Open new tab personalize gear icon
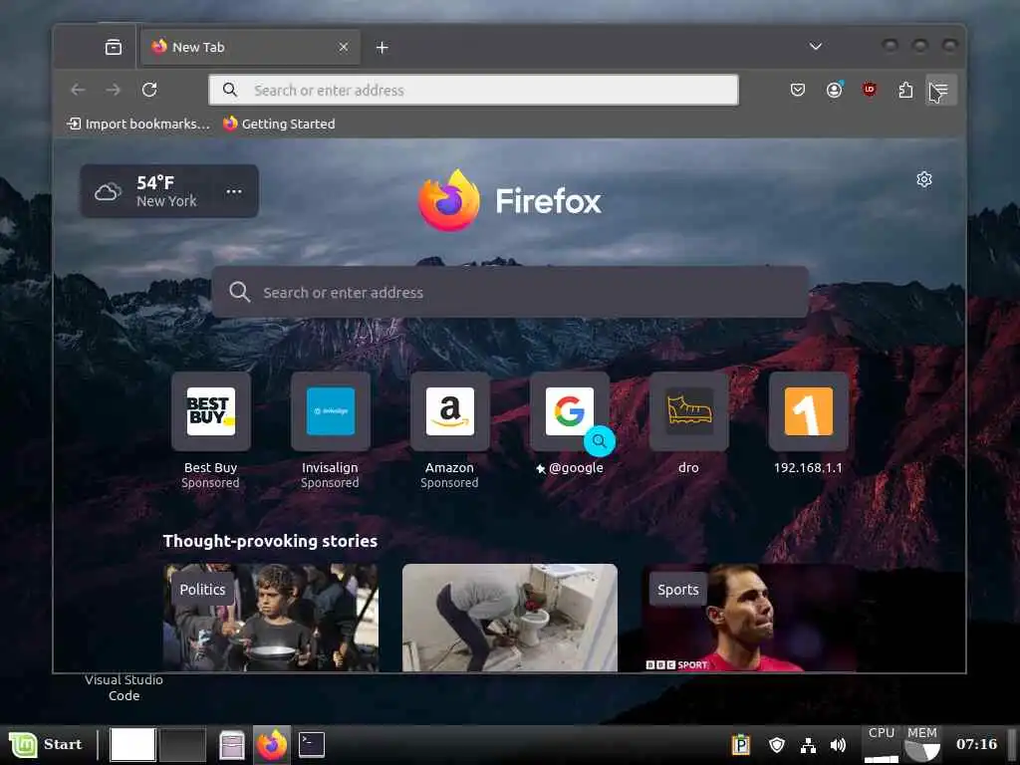This screenshot has width=1020, height=765. [x=924, y=179]
